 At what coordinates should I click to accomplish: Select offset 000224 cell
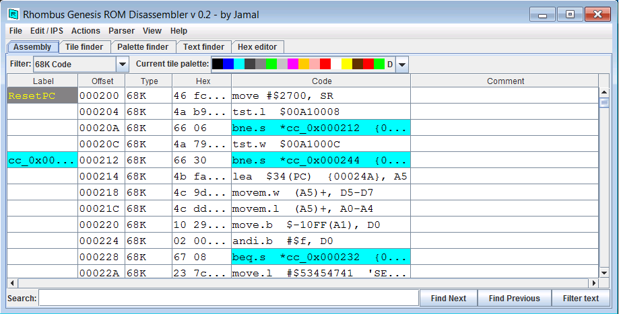pyautogui.click(x=102, y=241)
